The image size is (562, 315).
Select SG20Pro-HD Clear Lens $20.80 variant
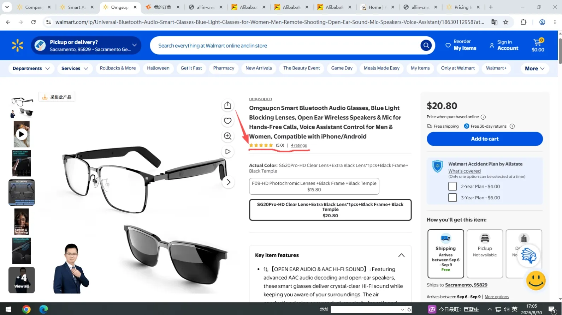(330, 210)
